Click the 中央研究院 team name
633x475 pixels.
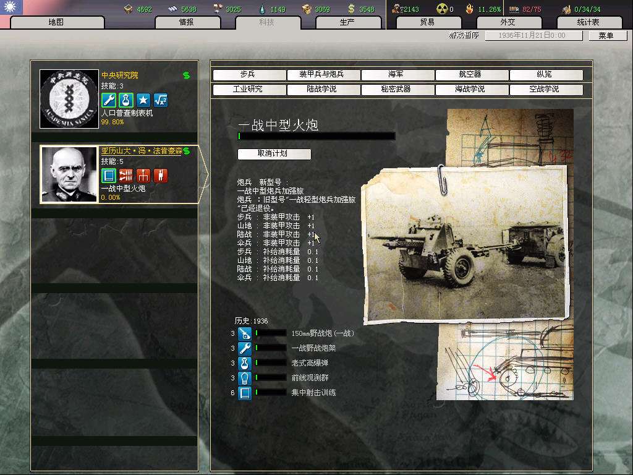click(119, 75)
